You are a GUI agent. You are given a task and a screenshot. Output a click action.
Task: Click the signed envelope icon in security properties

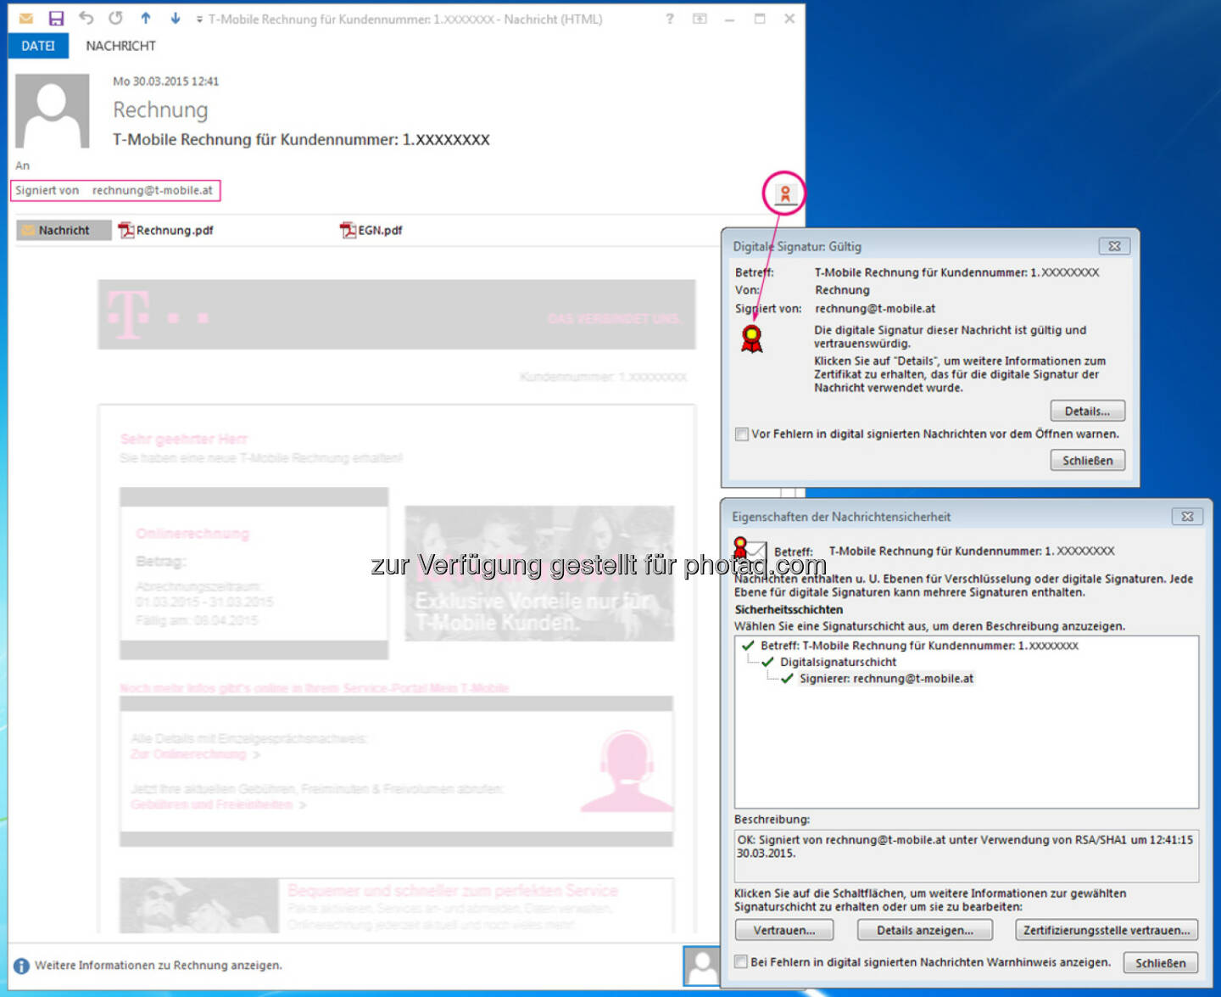click(750, 550)
